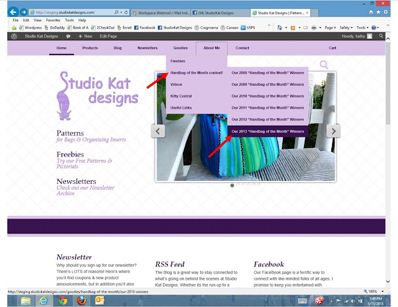This screenshot has width=398, height=307.
Task: Click the WordPress logo in admin bar
Action: coord(14,36)
